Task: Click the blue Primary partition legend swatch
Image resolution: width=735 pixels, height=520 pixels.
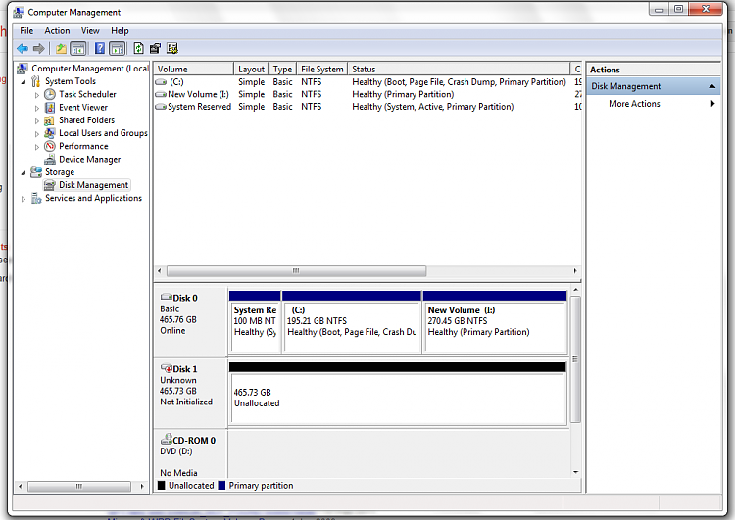Action: [x=221, y=485]
